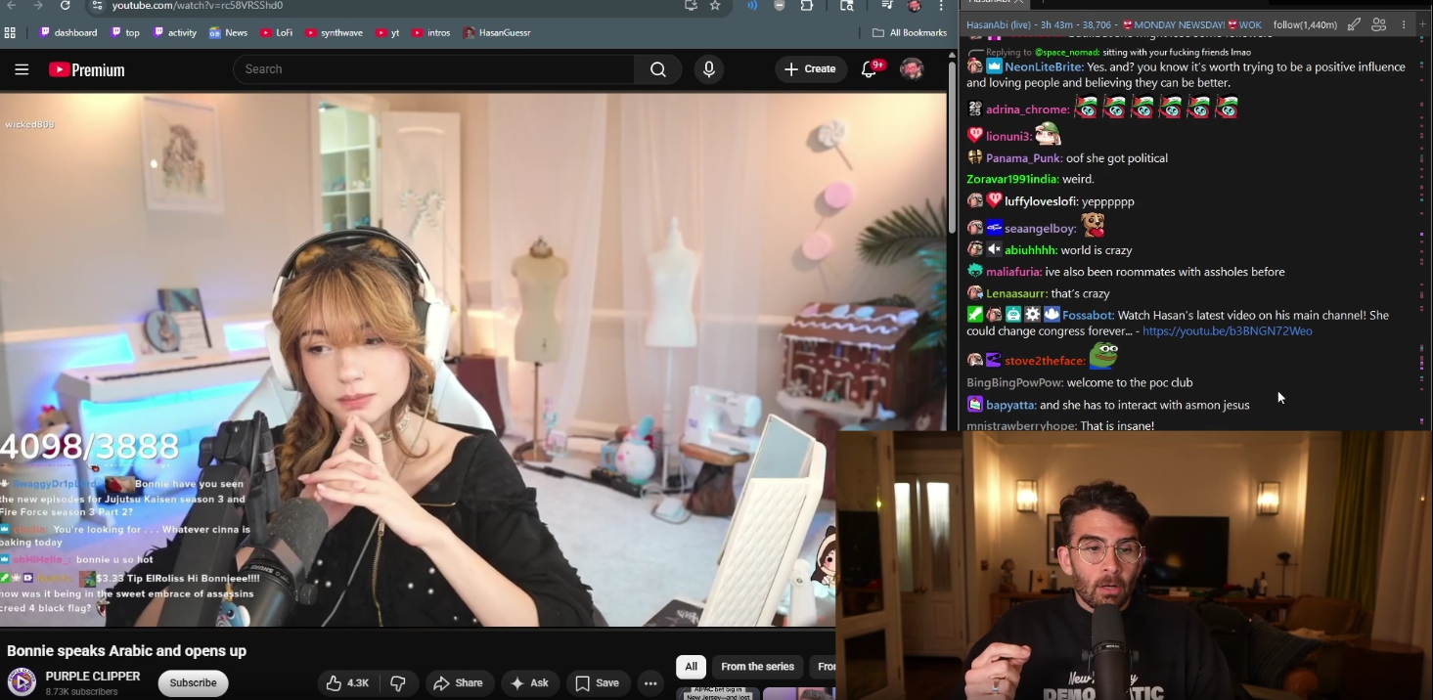Start voice search with microphone icon
Screen dimensions: 1433x700
click(709, 69)
